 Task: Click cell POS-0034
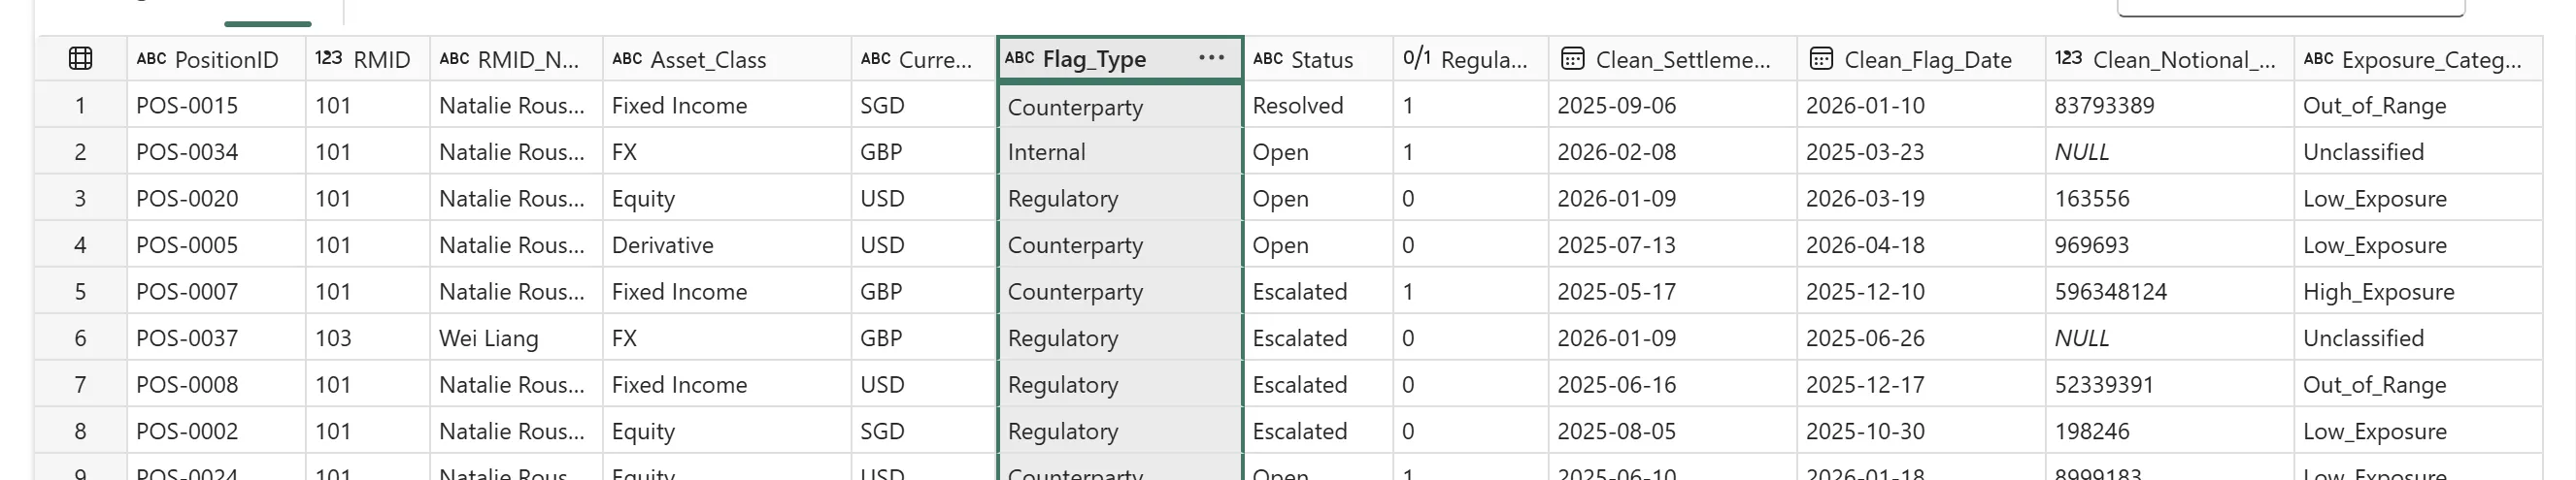(x=216, y=151)
